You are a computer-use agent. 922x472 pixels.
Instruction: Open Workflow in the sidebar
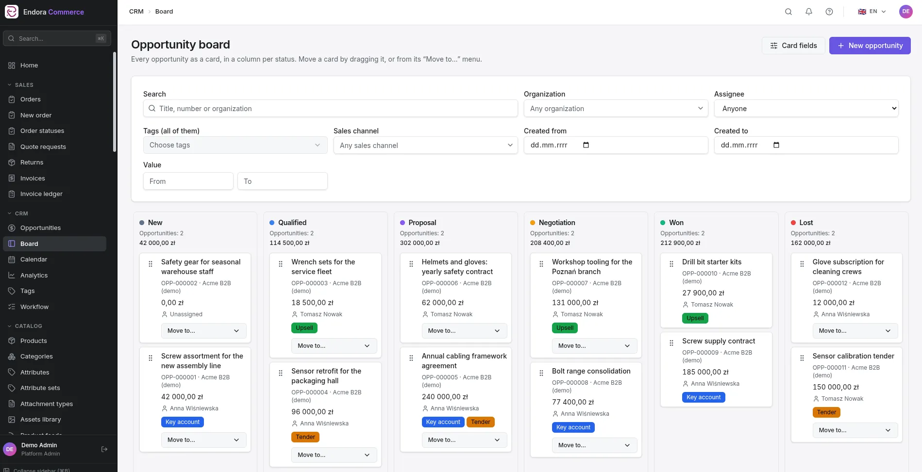(54, 307)
